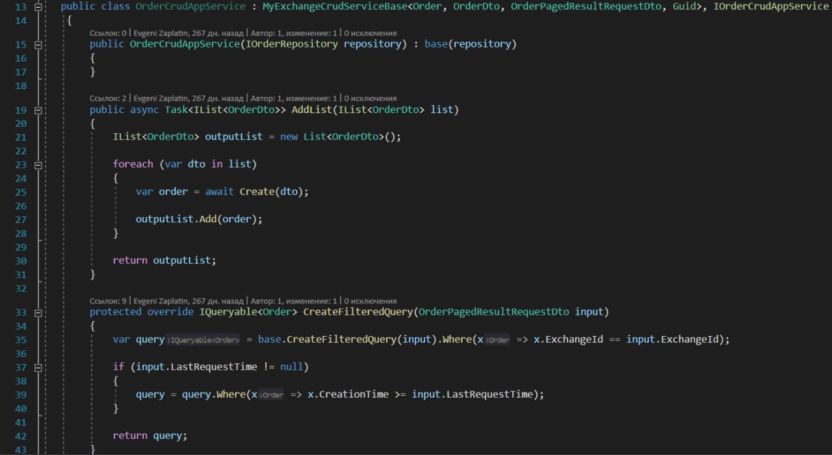Click the protected keyword
832x455 pixels.
tap(116, 312)
